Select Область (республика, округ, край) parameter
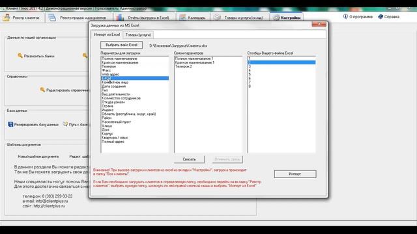417x234 pixels. click(135, 114)
